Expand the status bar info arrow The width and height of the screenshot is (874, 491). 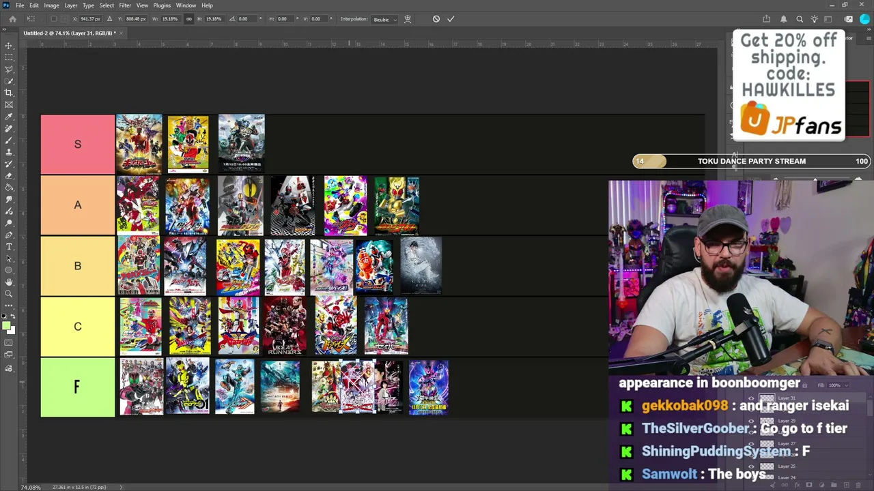click(x=121, y=487)
